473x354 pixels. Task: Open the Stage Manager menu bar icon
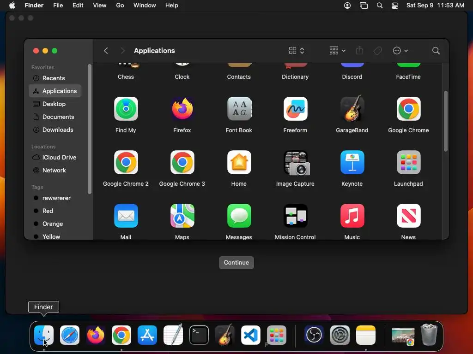pos(364,6)
